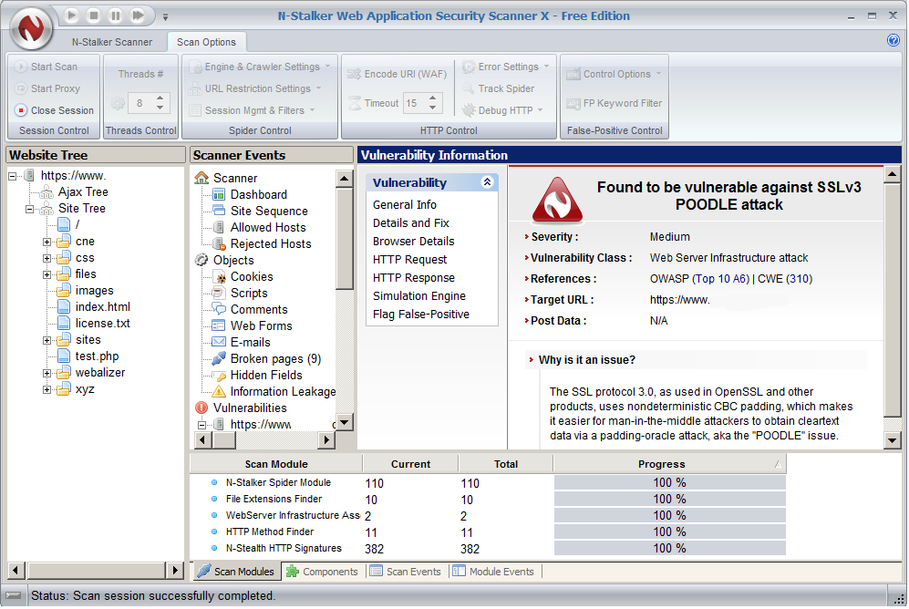Click Start Proxy in Session Control
This screenshot has width=909, height=609.
pyautogui.click(x=47, y=88)
